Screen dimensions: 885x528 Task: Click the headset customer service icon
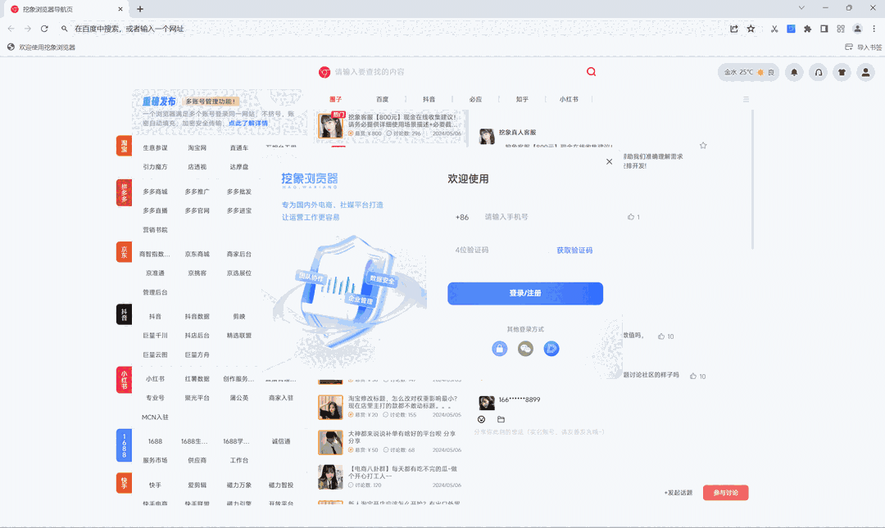click(818, 72)
